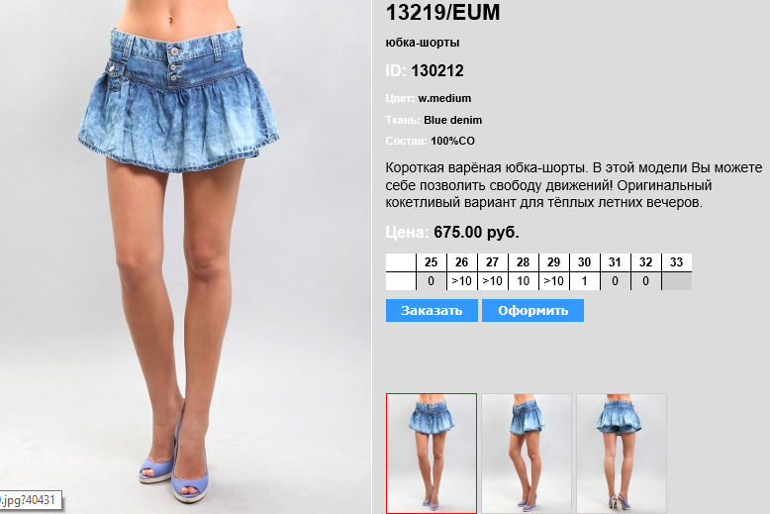Screen dimensions: 770x514
Task: Select size 25 column header
Action: tap(432, 262)
